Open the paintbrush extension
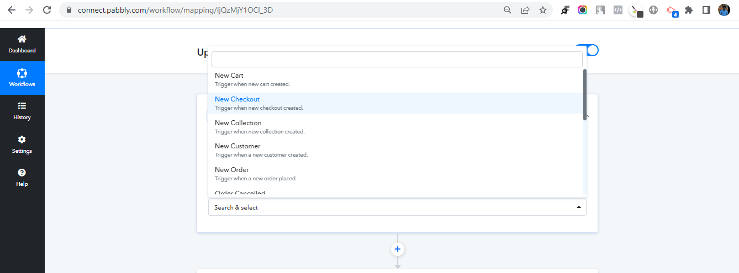739x273 pixels. point(636,10)
